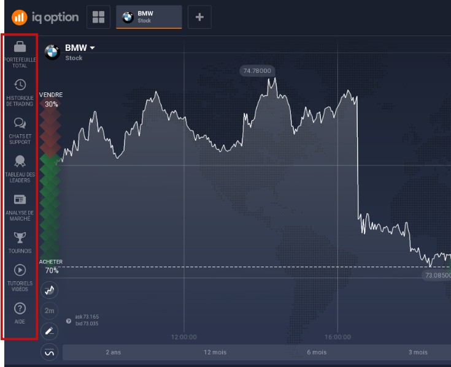Click the 12:00:00 time axis label
This screenshot has height=367, width=451.
pyautogui.click(x=184, y=337)
